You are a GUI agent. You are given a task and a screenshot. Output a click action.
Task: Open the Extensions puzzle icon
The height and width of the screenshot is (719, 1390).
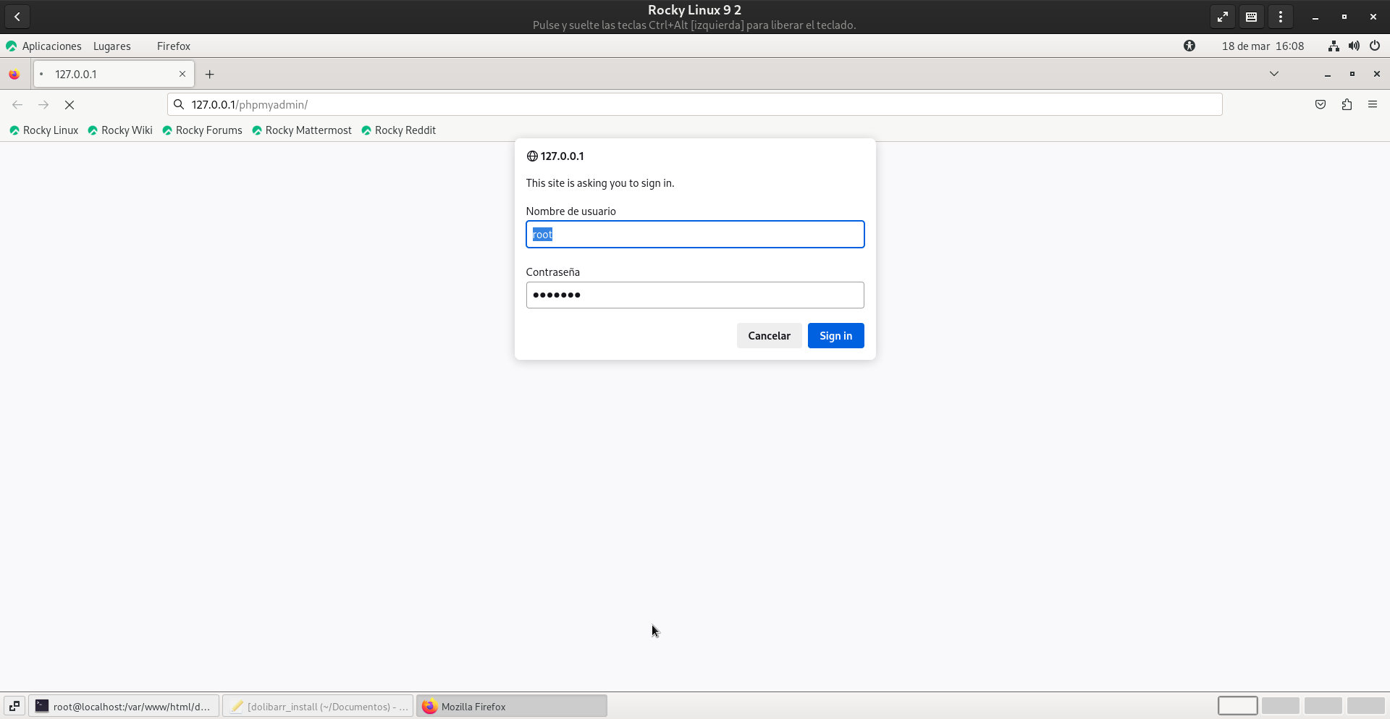(x=1346, y=105)
